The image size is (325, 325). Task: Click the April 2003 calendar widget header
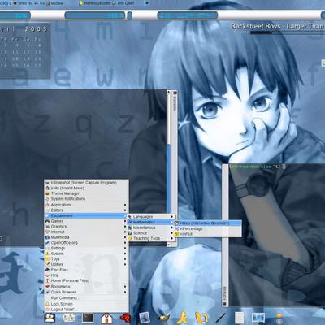coord(24,28)
